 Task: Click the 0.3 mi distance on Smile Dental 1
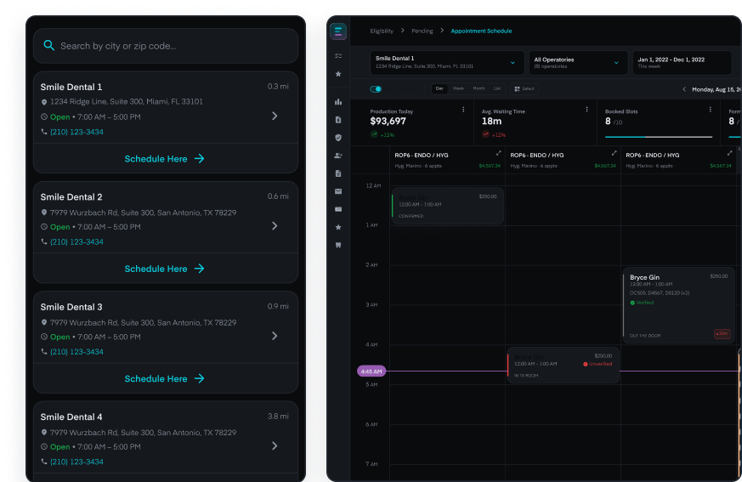[278, 86]
